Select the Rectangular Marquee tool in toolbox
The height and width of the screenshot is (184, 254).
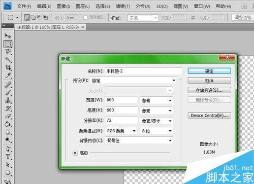pos(8,44)
